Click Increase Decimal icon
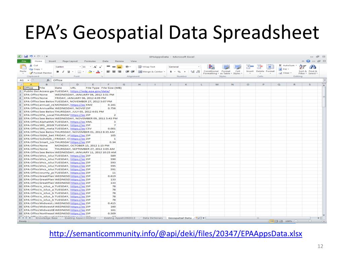Viewport: 344px width, 258px height. (x=192, y=72)
